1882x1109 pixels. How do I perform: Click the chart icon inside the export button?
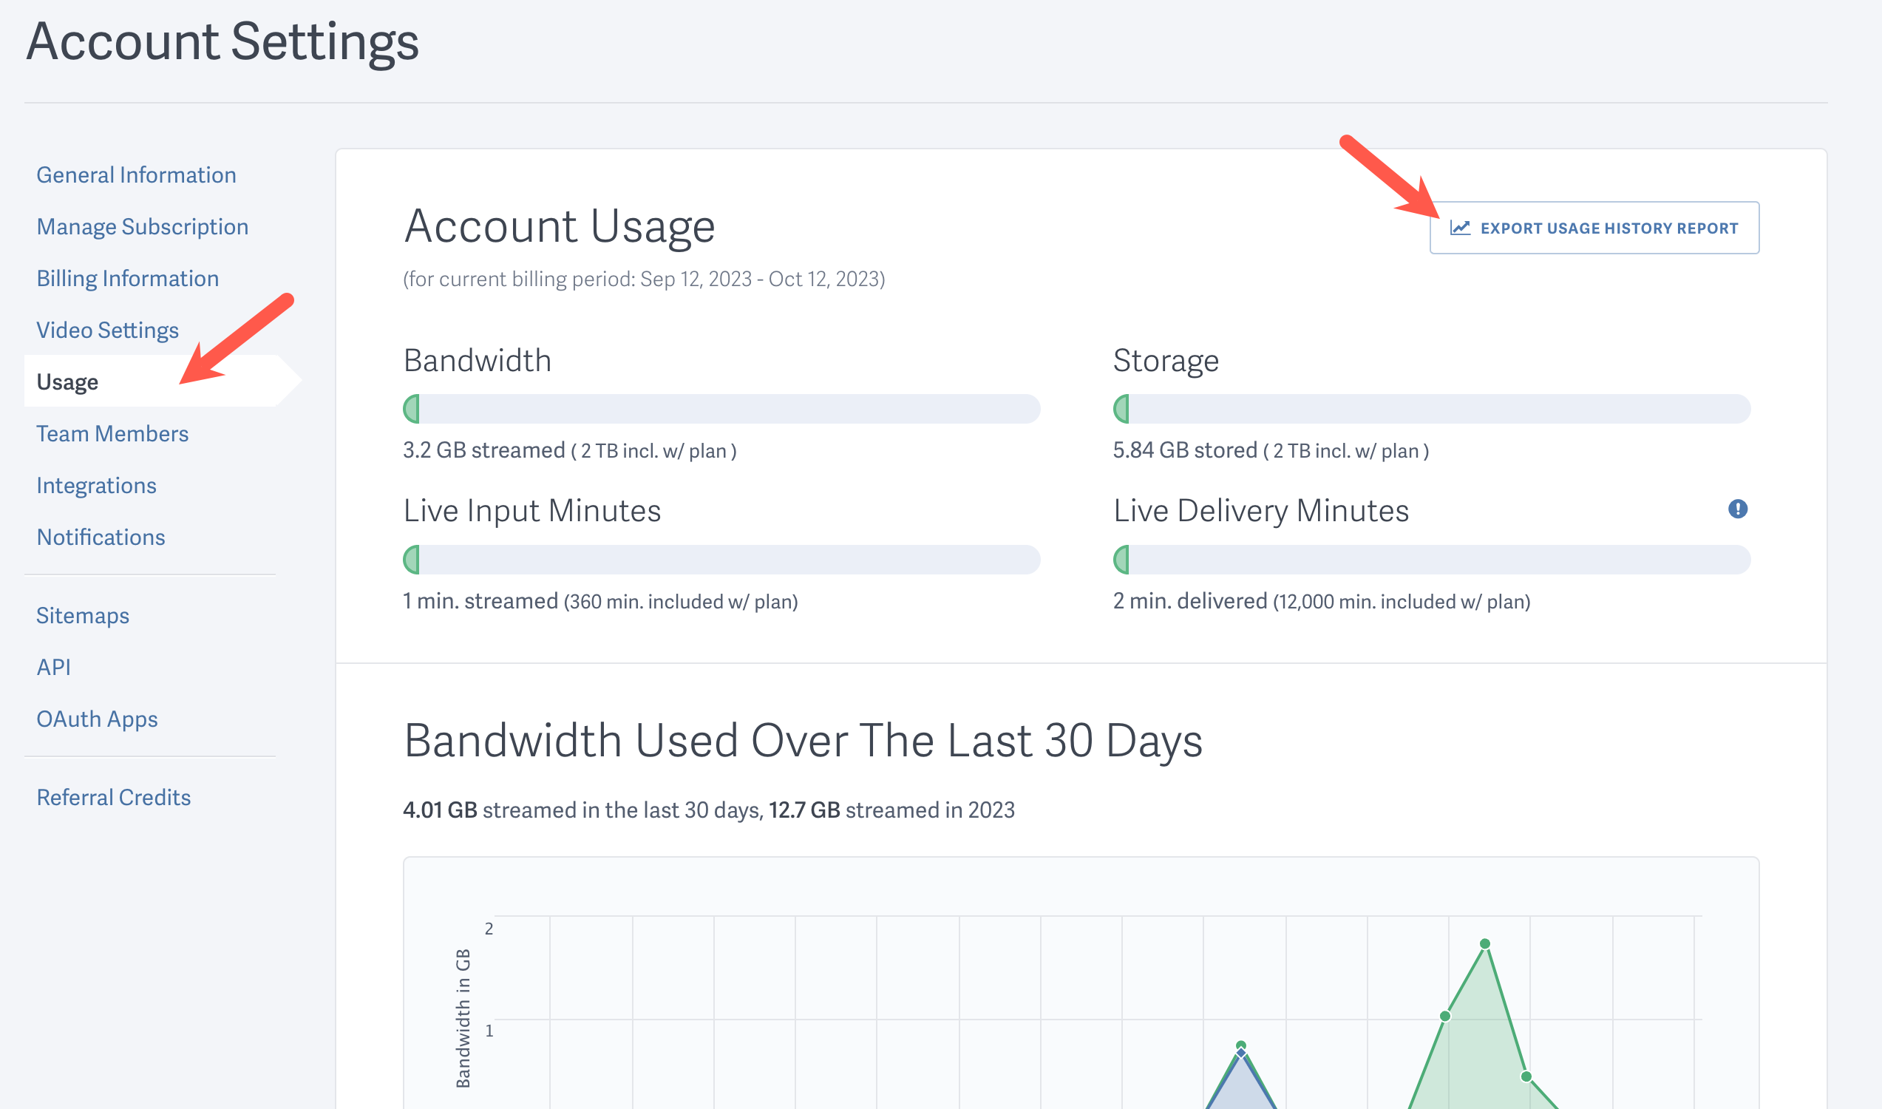[x=1461, y=227]
